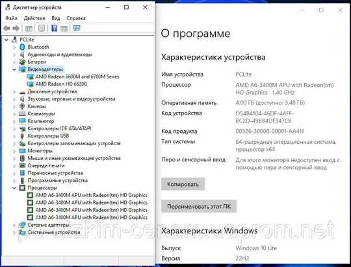The height and width of the screenshot is (267, 351).
Task: Expand Аудиовходы и аудиовыходы category
Action: [14, 54]
